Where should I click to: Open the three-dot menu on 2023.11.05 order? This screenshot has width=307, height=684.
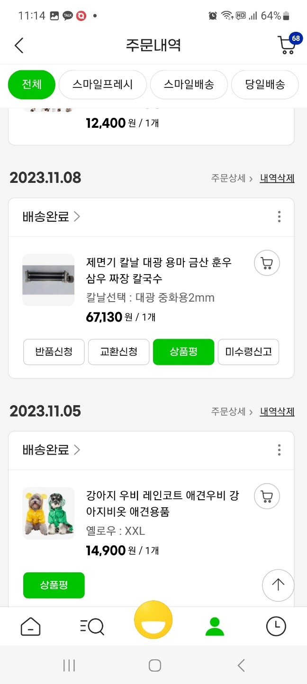pyautogui.click(x=279, y=450)
